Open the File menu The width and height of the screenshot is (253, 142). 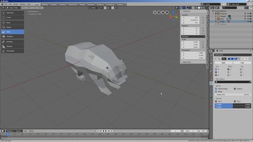click(6, 4)
